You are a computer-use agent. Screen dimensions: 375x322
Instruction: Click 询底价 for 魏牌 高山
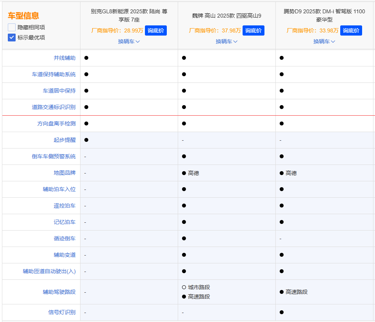tap(253, 30)
